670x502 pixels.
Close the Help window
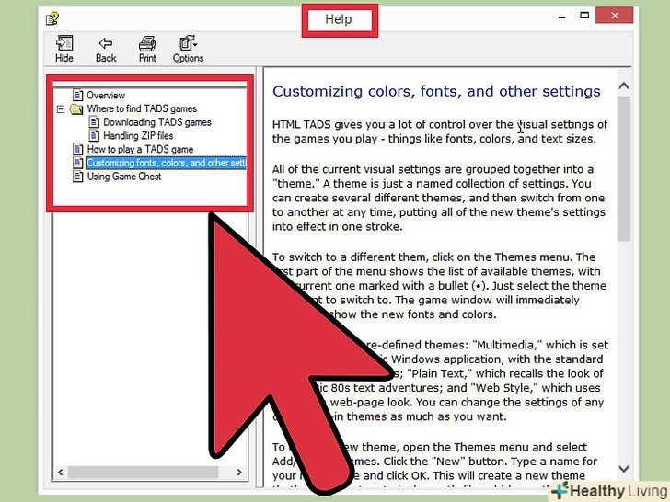[615, 16]
